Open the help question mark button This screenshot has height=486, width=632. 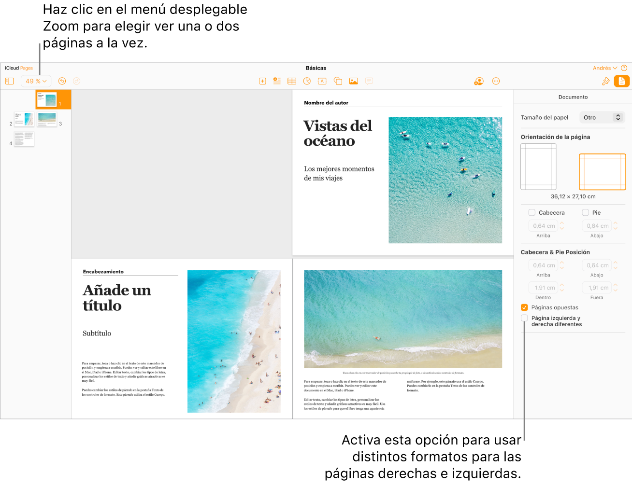pyautogui.click(x=624, y=68)
